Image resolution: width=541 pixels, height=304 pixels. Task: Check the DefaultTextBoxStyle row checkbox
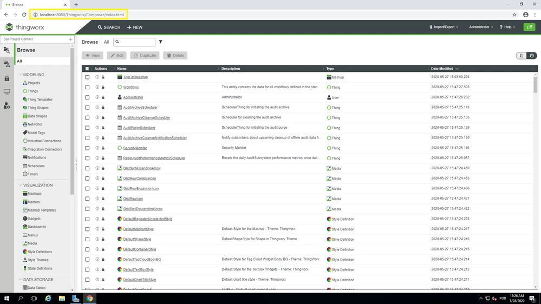[87, 269]
